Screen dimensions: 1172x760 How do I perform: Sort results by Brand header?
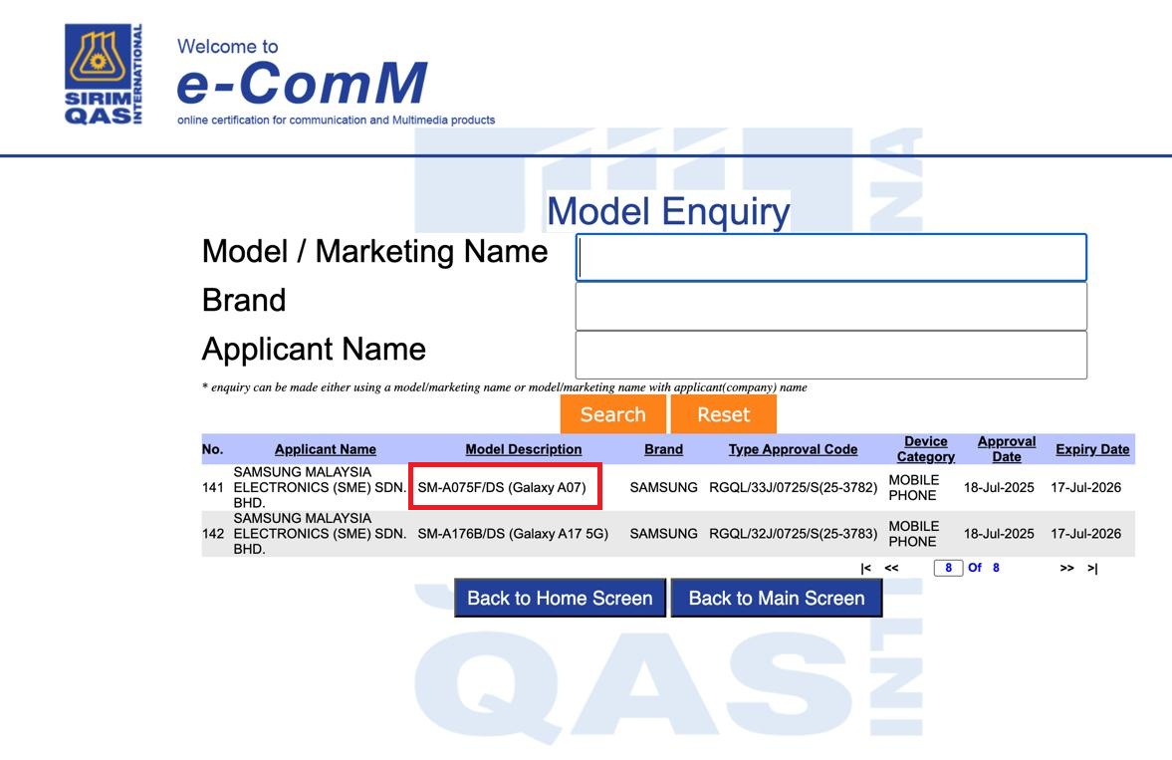pyautogui.click(x=663, y=449)
